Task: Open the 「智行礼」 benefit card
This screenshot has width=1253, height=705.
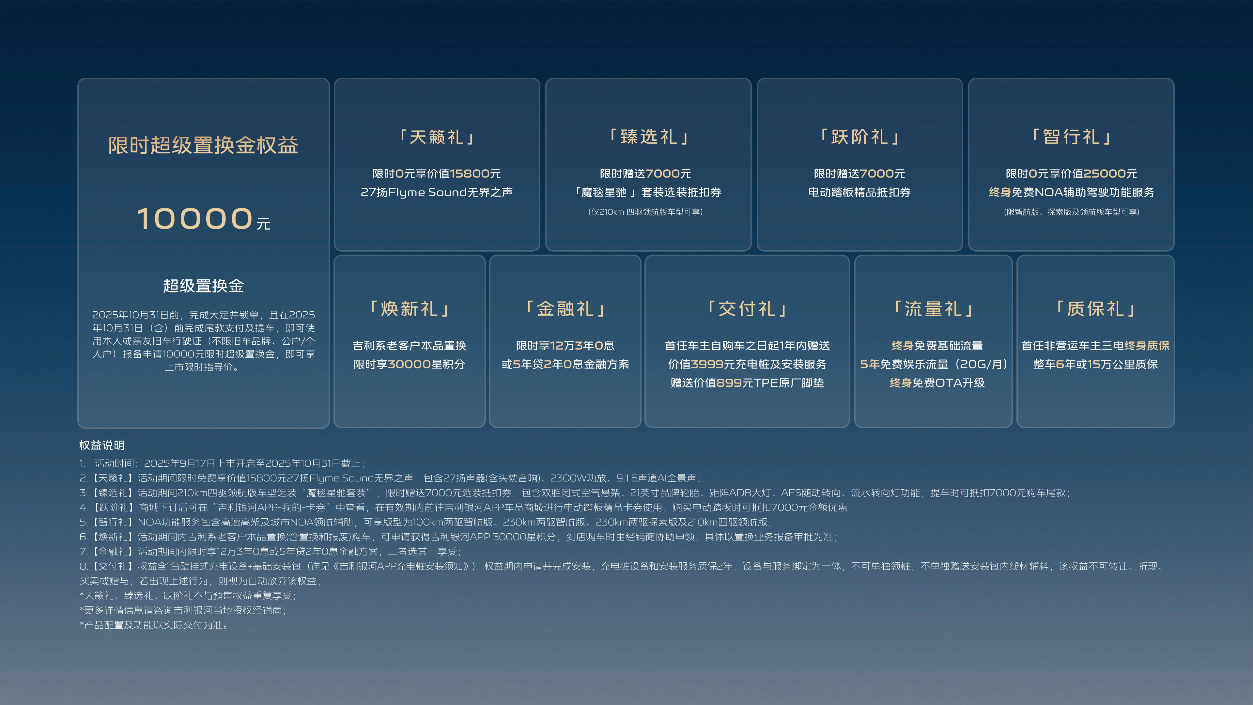Action: 1071,164
